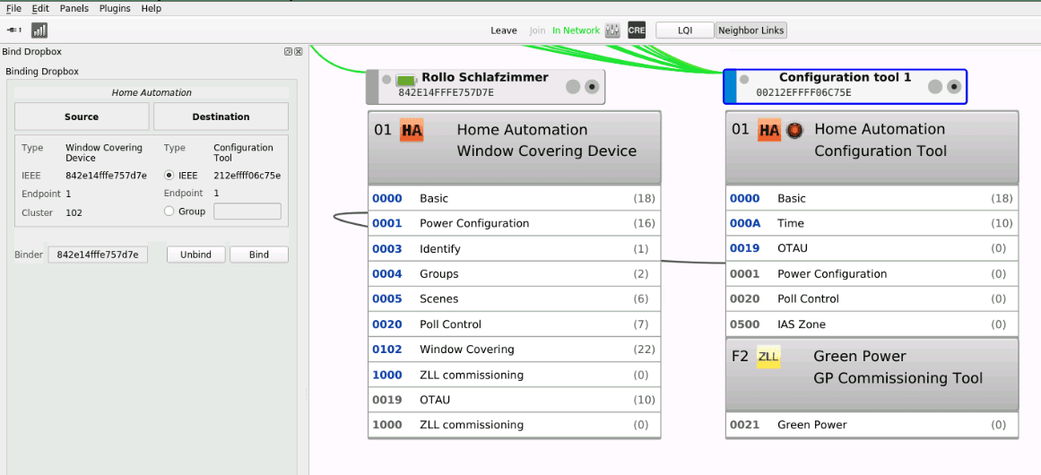Click the ZLL icon on the Green Power endpoint
The image size is (1041, 475).
pos(768,357)
